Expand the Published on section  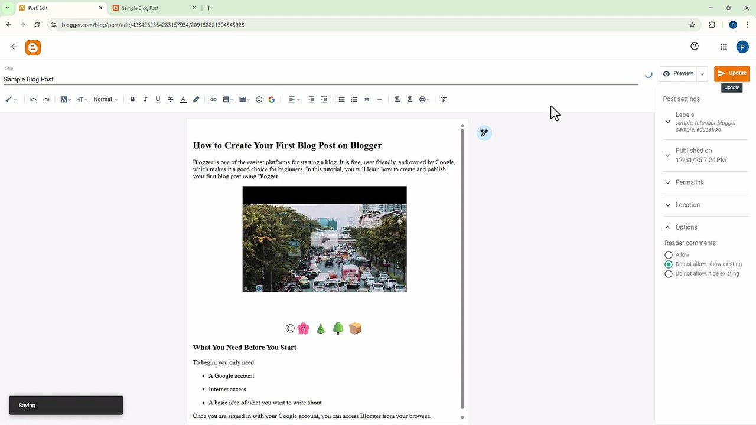(705, 155)
